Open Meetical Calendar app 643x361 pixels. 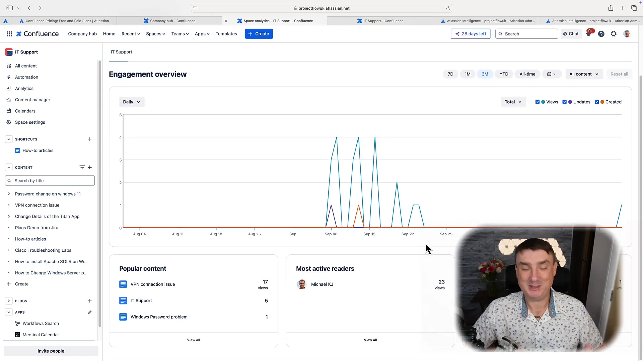pos(41,335)
